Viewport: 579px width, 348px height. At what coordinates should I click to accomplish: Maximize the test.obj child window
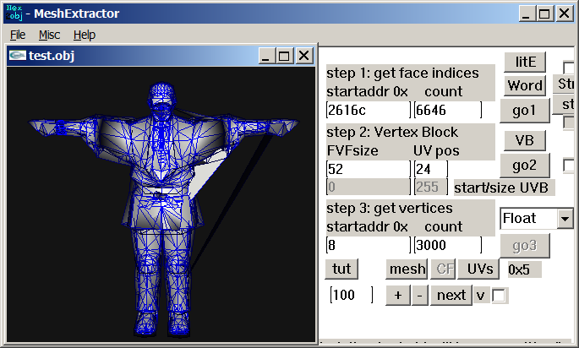coord(284,56)
